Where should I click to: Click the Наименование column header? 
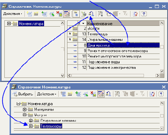[x=123, y=23]
